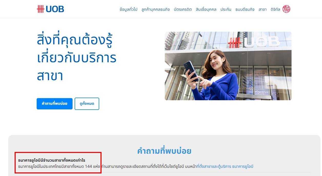Viewport: 322px width, 176px height.
Task: Click the question ธนาคารยูโอบีมีจำนวนสาขาทั้งหมดเท่าไร
Action: pyautogui.click(x=52, y=160)
